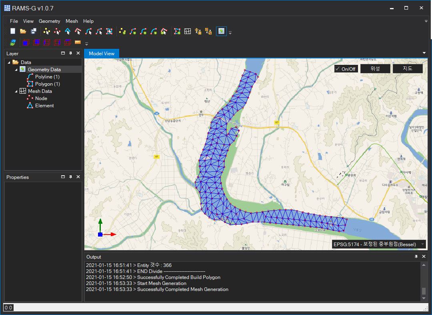Click the ruler measure tool icon
Viewport: 432px width, 315px height.
coord(78,42)
